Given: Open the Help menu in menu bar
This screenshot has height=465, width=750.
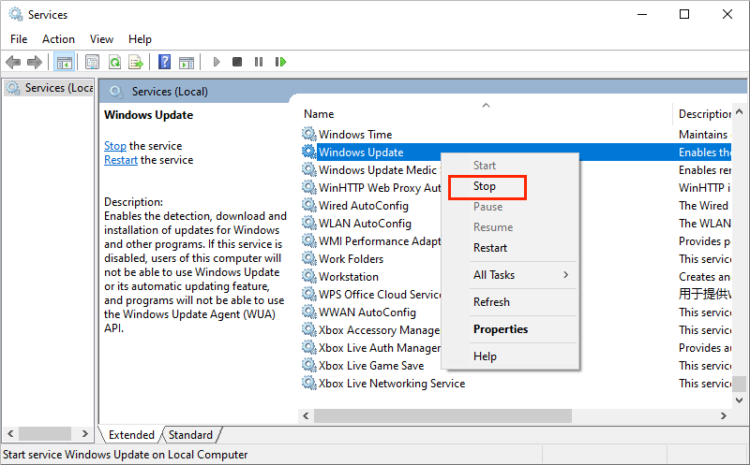Looking at the screenshot, I should [140, 39].
